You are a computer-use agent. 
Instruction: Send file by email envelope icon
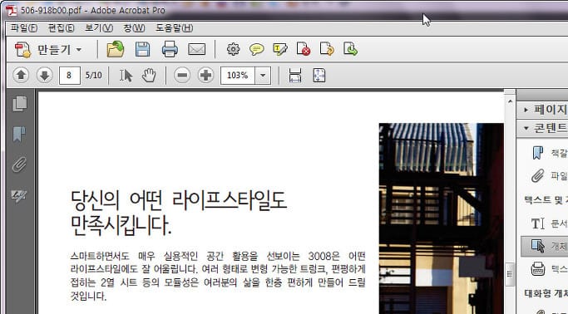(197, 49)
